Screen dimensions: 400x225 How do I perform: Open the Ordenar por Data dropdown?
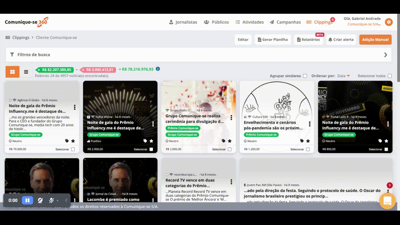[x=344, y=76]
